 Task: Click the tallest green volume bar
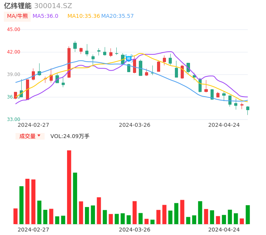(75, 198)
